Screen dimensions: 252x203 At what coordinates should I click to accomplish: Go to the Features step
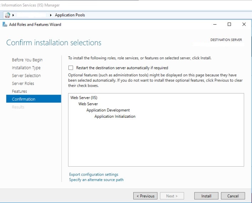(x=20, y=91)
